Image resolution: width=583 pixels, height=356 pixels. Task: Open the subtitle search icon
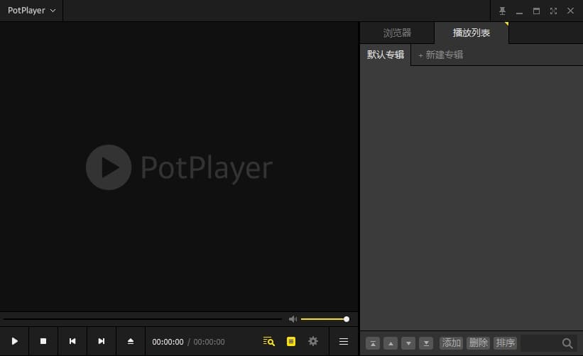(x=268, y=341)
